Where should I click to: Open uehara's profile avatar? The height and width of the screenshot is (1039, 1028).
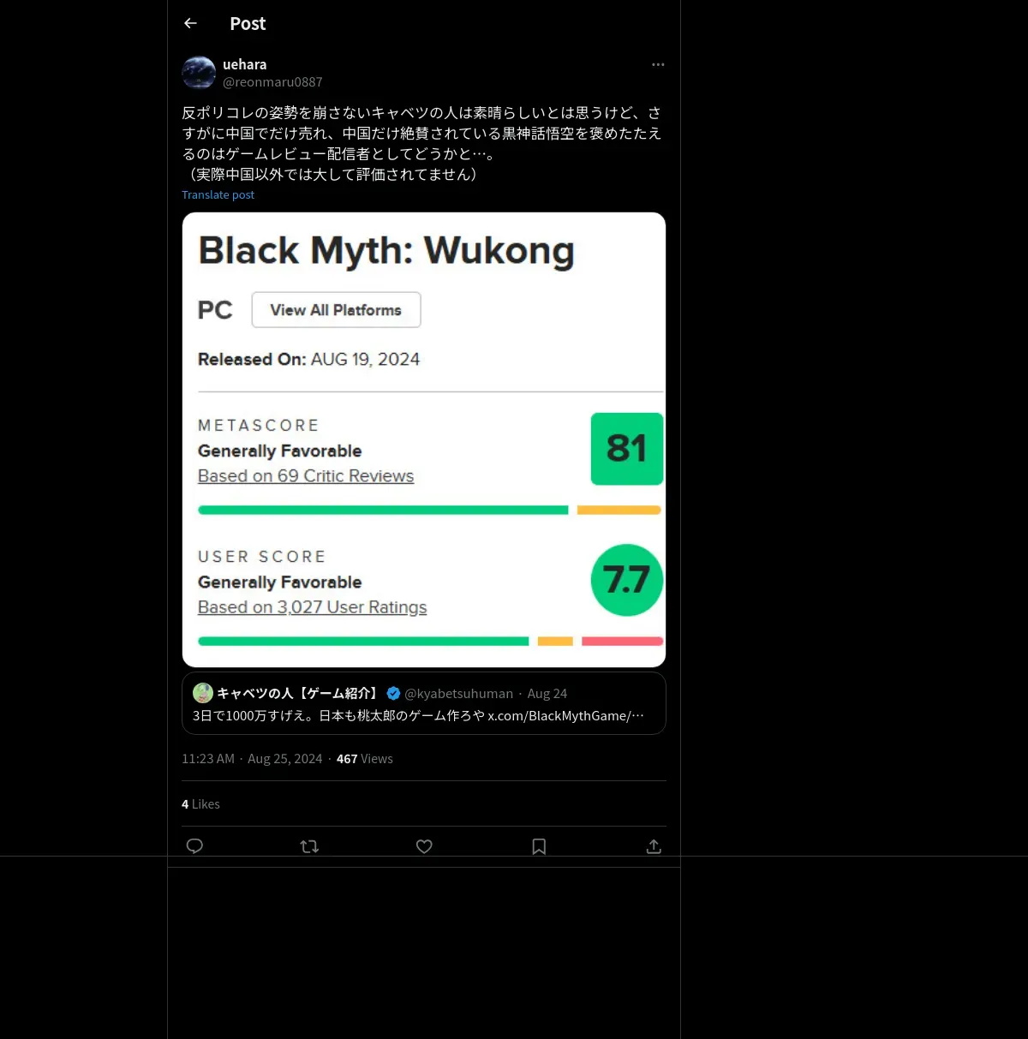[199, 73]
